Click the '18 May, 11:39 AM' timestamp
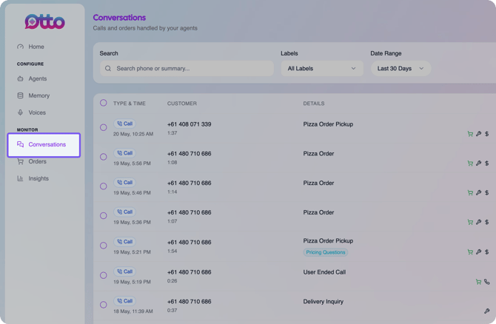The image size is (496, 324). tap(133, 311)
